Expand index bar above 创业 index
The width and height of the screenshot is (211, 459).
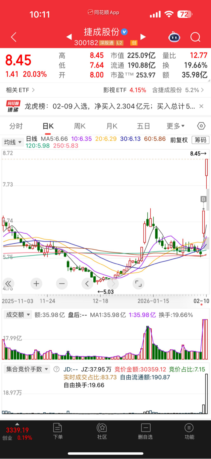pos(17,424)
